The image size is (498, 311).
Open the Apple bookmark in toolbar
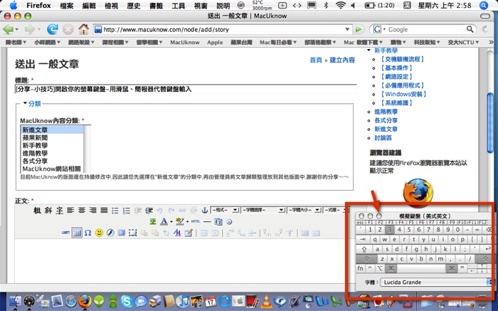(x=215, y=42)
